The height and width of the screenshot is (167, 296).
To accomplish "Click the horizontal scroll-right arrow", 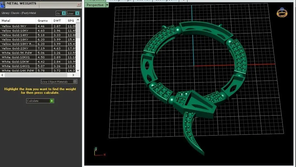I will pyautogui.click(x=73, y=75).
